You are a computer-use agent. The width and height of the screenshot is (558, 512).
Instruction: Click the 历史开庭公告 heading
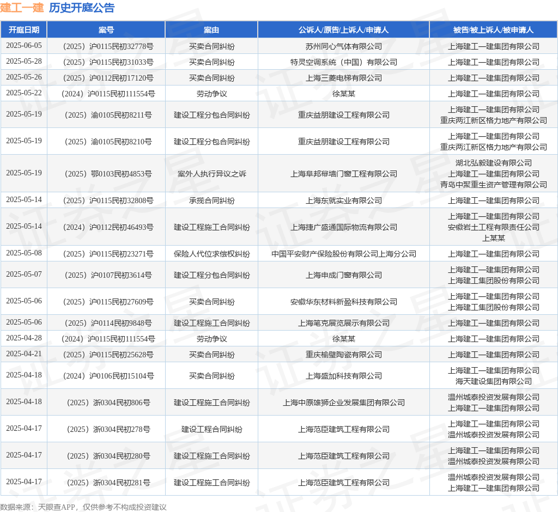[82, 8]
